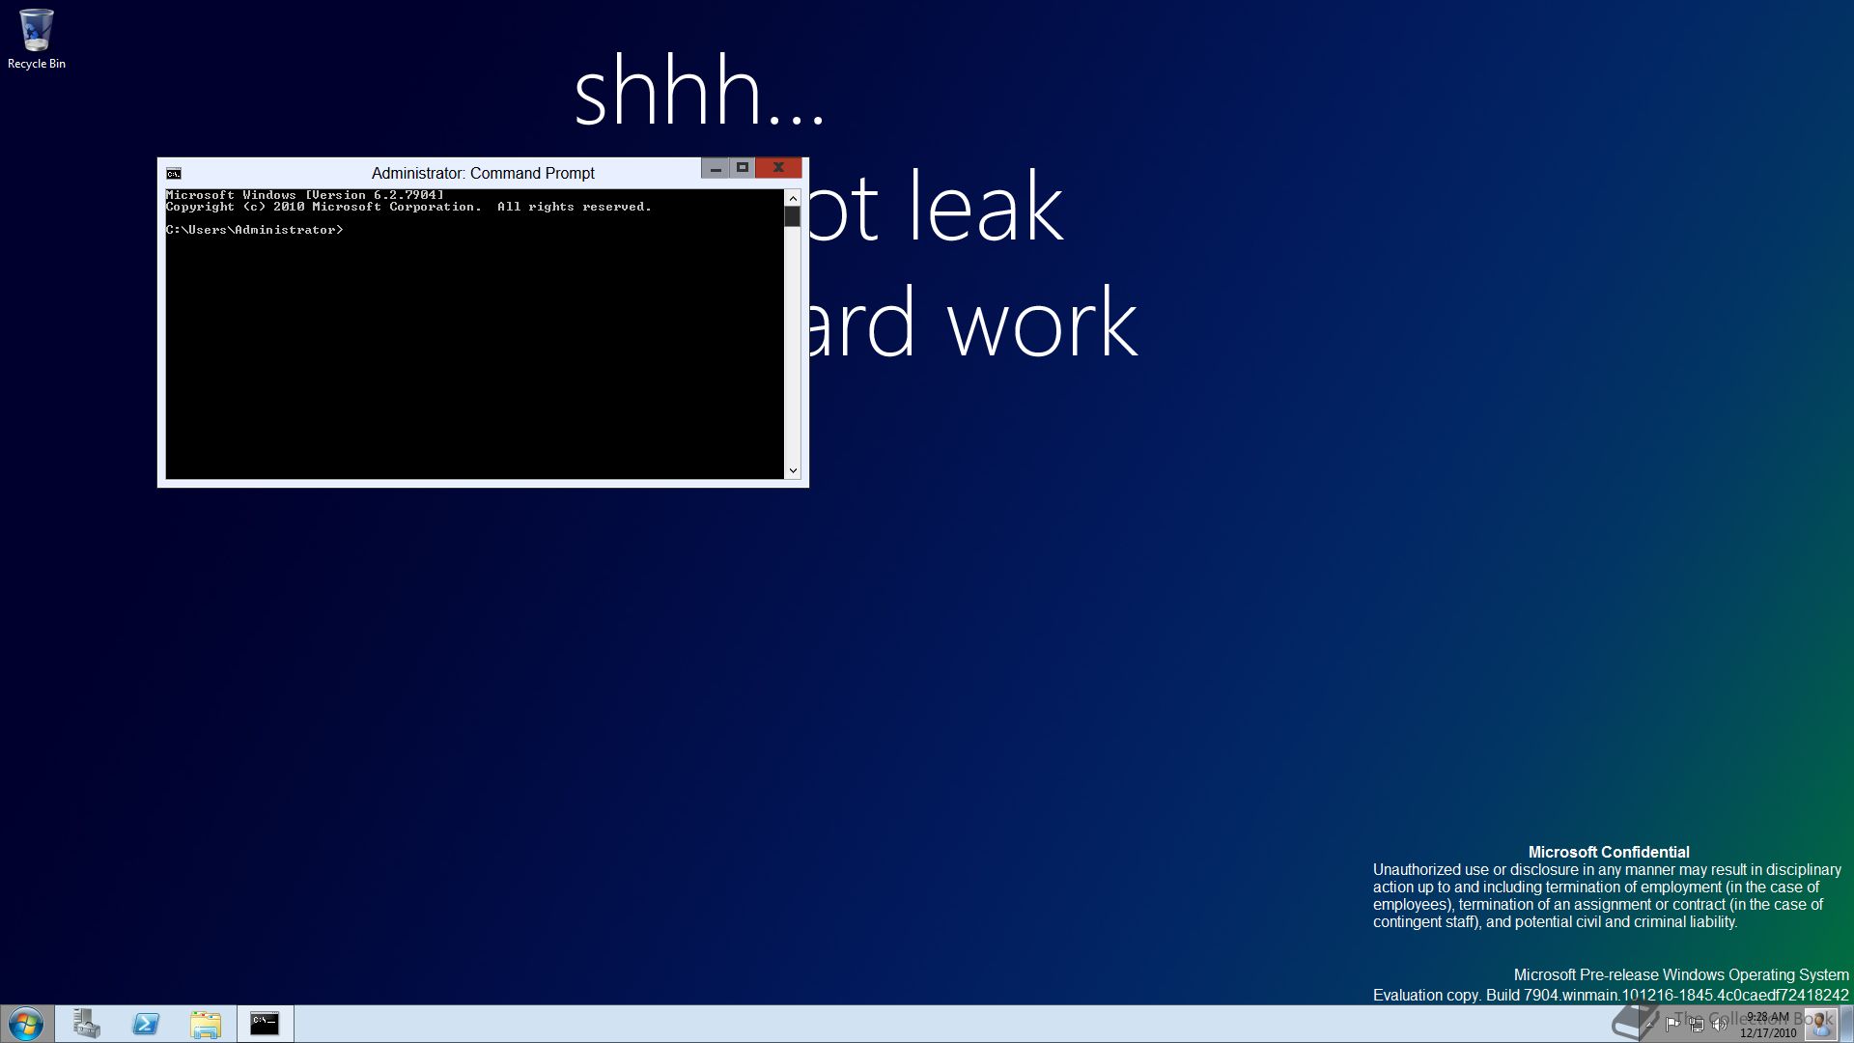Click the Command Prompt scroll up arrow

793,198
